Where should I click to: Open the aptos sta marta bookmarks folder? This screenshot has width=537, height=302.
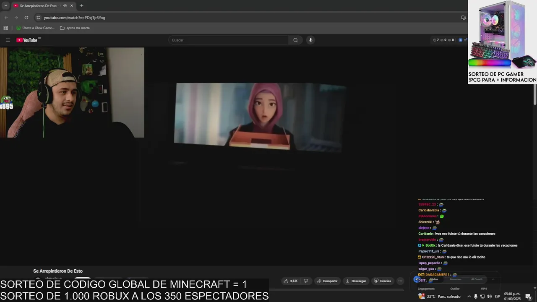point(75,28)
